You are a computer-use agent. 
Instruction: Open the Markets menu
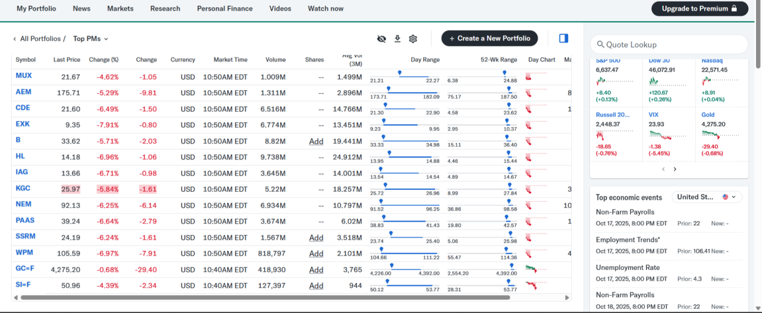point(120,9)
